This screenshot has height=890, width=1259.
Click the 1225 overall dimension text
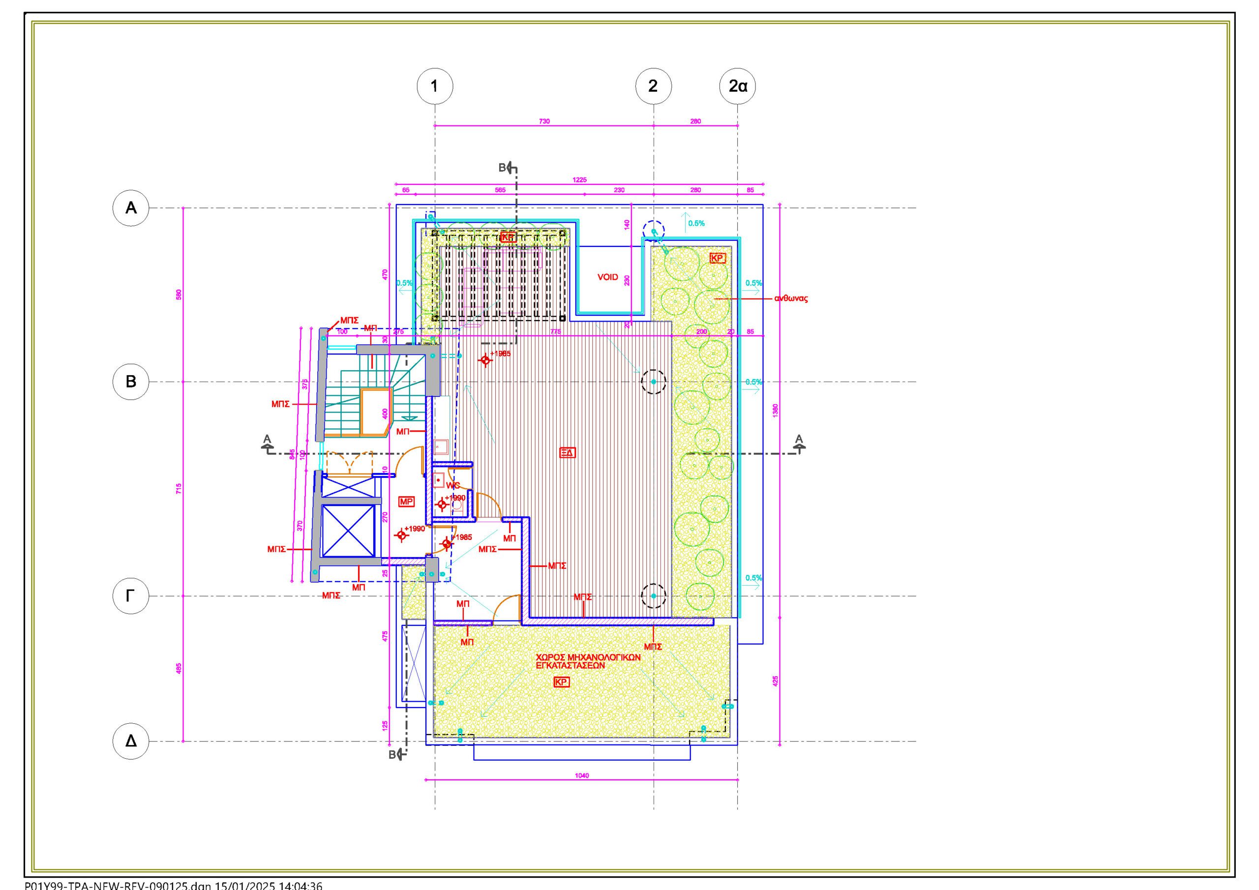[x=580, y=180]
